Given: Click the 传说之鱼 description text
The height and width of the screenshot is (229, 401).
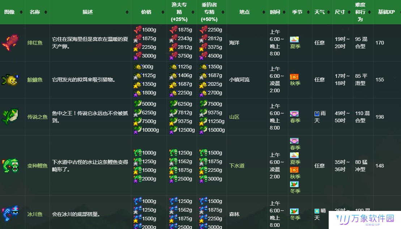Looking at the screenshot, I should click(90, 117).
